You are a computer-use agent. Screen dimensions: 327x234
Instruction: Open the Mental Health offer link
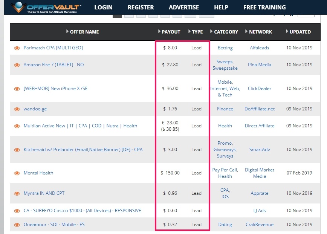point(38,173)
